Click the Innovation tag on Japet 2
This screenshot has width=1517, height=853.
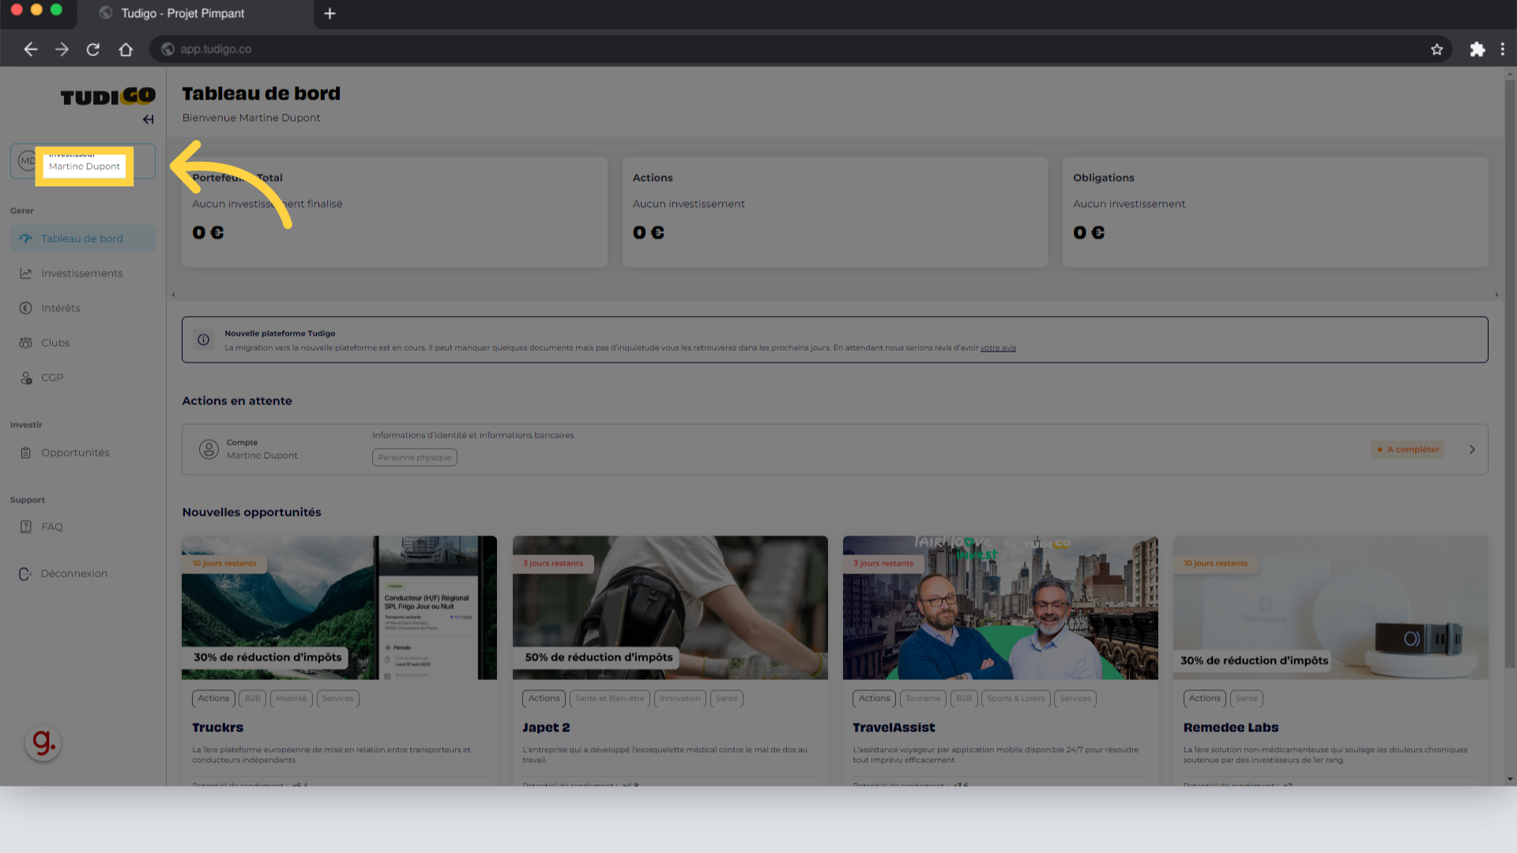tap(679, 698)
